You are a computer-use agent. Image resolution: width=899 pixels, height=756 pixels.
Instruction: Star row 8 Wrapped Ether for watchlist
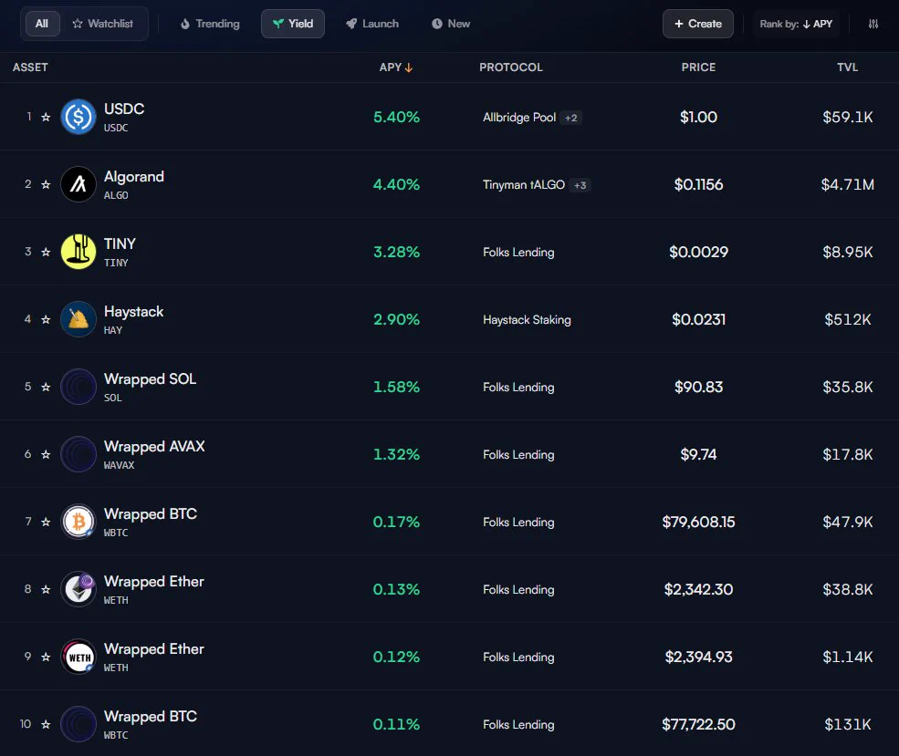click(x=46, y=589)
